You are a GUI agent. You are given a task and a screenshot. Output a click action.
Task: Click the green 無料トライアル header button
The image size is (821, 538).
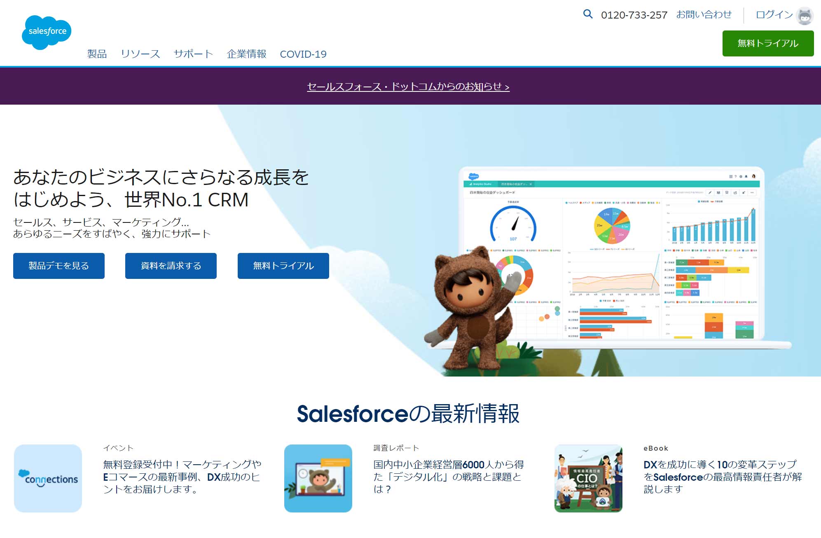coord(768,43)
